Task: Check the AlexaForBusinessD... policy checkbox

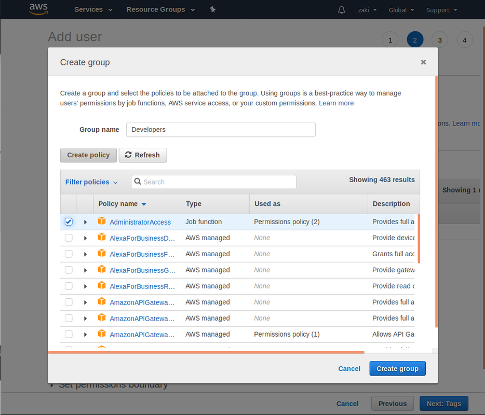Action: (x=69, y=238)
